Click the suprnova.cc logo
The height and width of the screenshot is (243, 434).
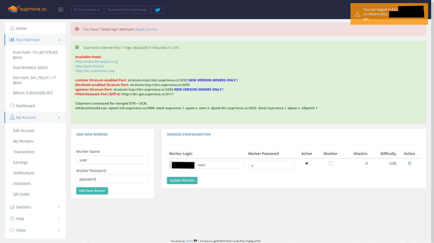coord(27,9)
